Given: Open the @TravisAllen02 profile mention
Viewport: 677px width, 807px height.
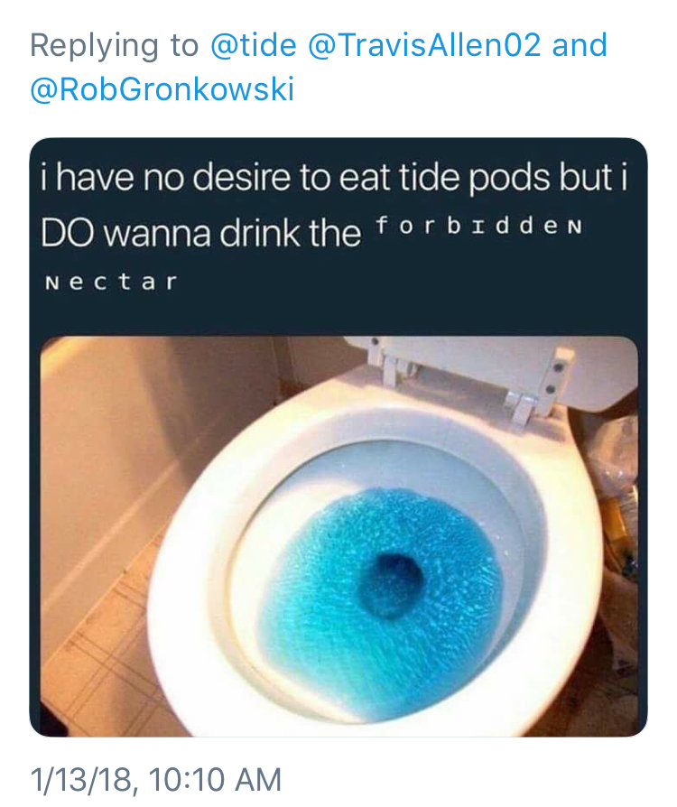Looking at the screenshot, I should pyautogui.click(x=425, y=45).
